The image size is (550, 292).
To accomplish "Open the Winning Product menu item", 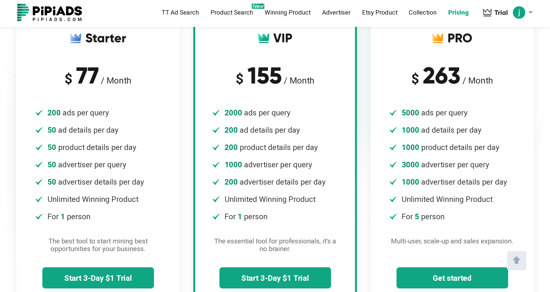I will pos(288,13).
